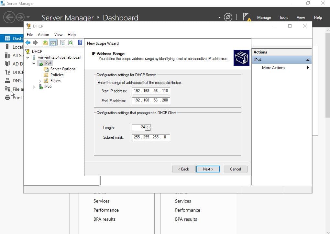This screenshot has width=330, height=234.
Task: Open the Action menu in DHCP console
Action: 43,35
